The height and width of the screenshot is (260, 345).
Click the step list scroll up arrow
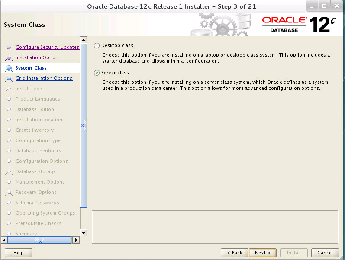84,40
